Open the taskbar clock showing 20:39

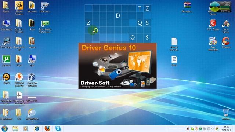pyautogui.click(x=226, y=129)
